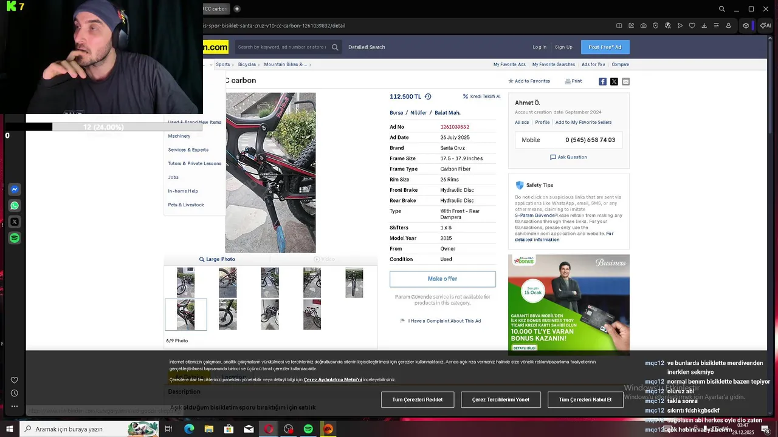Click the send/flow arrow icon in address bar
This screenshot has height=437, width=778.
coord(680,25)
